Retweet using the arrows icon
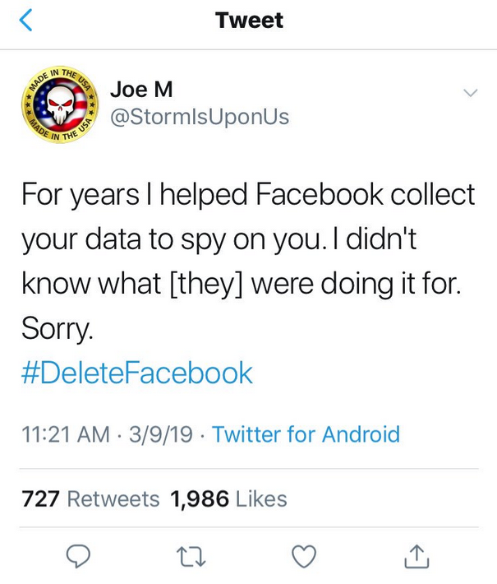 coord(191,557)
